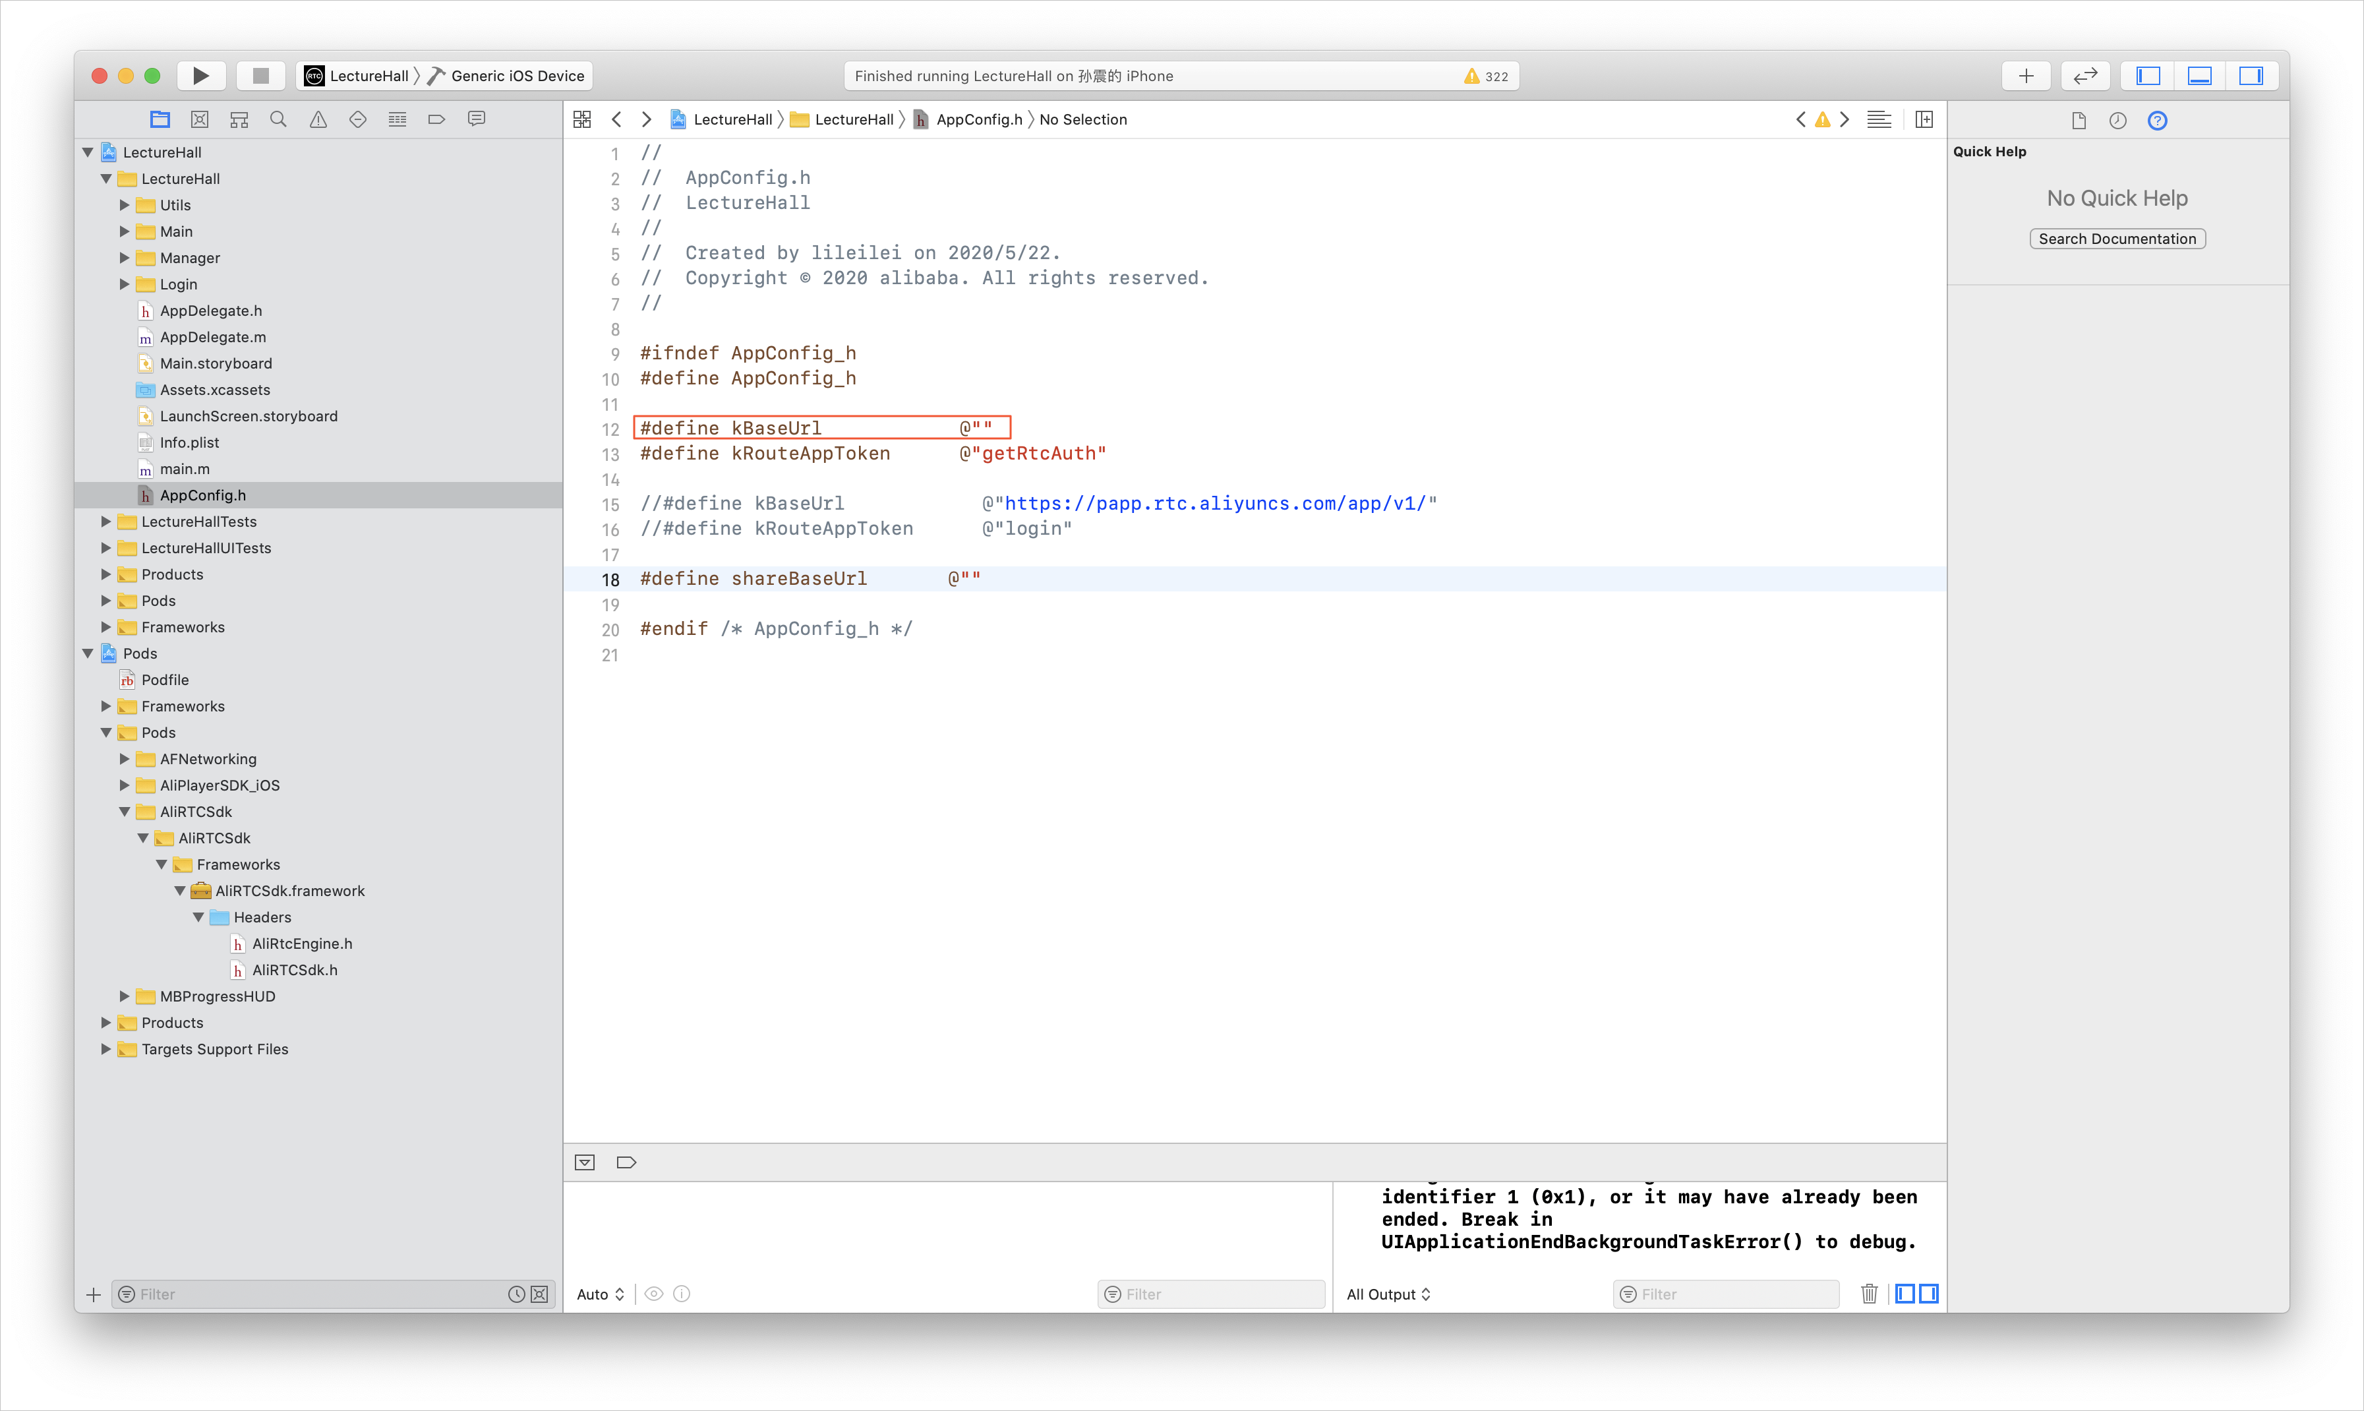The height and width of the screenshot is (1411, 2364).
Task: Clear the console with the trash icon
Action: (1869, 1293)
